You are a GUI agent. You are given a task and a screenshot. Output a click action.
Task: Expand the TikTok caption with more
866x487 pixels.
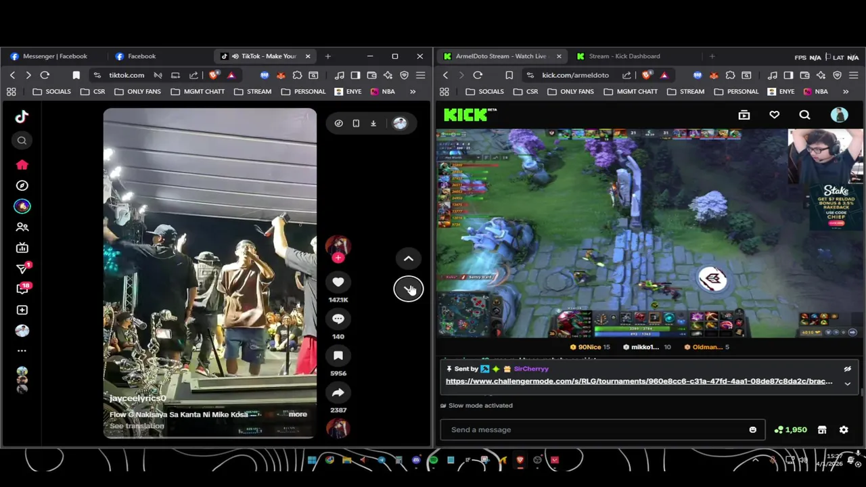click(x=298, y=414)
